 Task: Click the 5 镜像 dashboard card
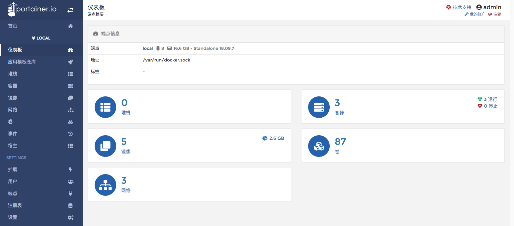(x=189, y=145)
